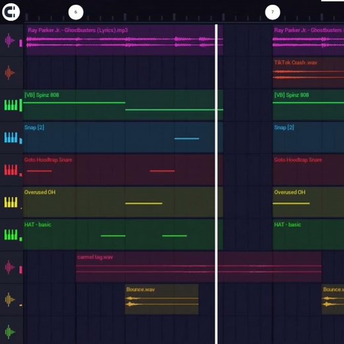Select the pink carmel tag audio track icon
This screenshot has height=344, width=344.
pyautogui.click(x=10, y=267)
